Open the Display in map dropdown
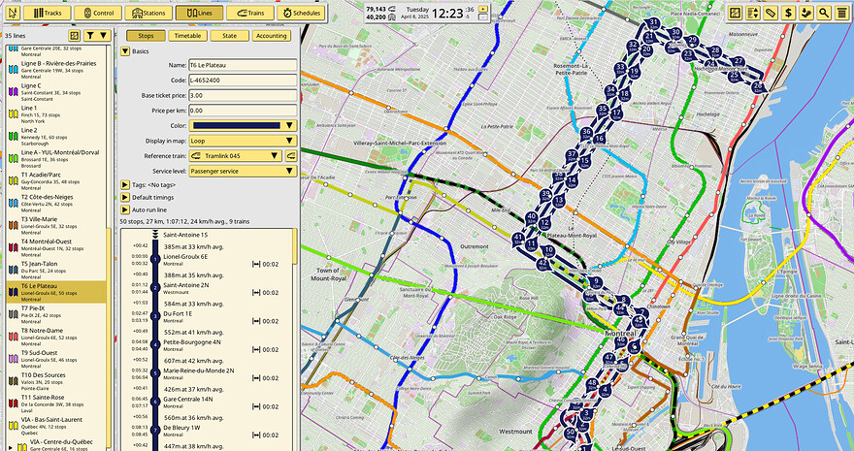This screenshot has height=451, width=854. click(x=243, y=141)
